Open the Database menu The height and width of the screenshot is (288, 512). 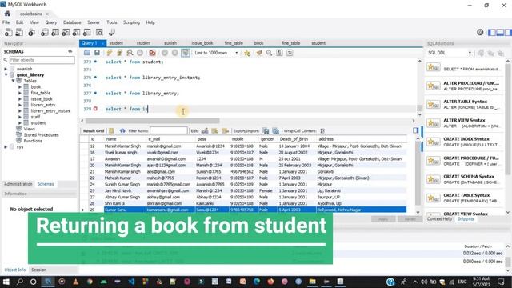click(x=72, y=22)
